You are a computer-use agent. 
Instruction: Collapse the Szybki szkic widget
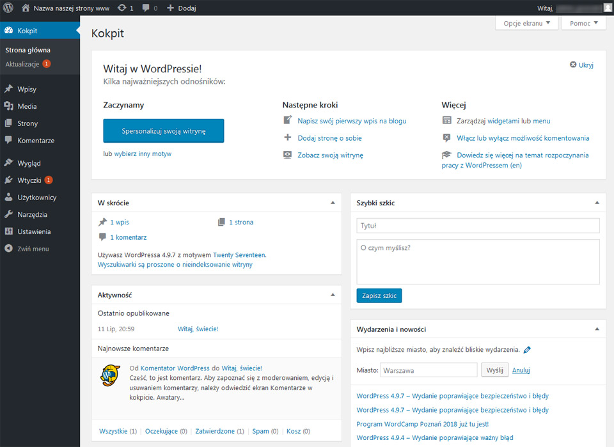pos(597,203)
